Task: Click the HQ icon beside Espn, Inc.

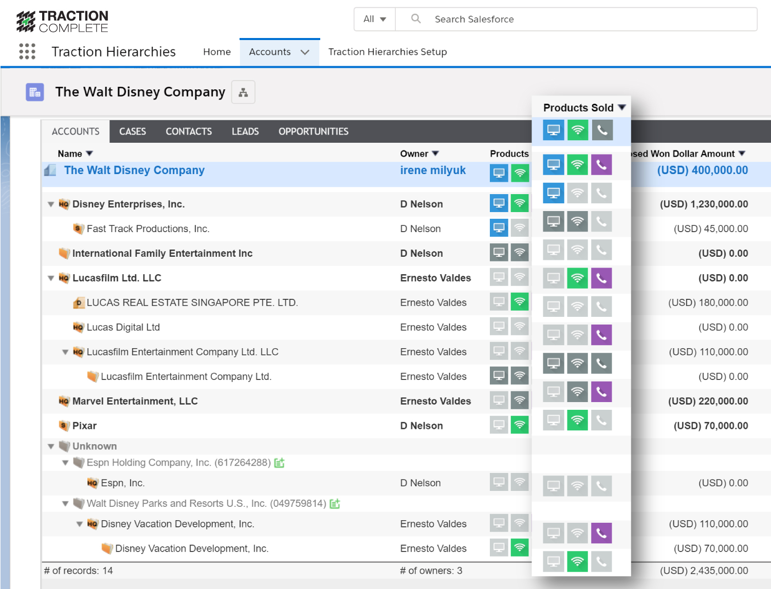Action: [93, 483]
